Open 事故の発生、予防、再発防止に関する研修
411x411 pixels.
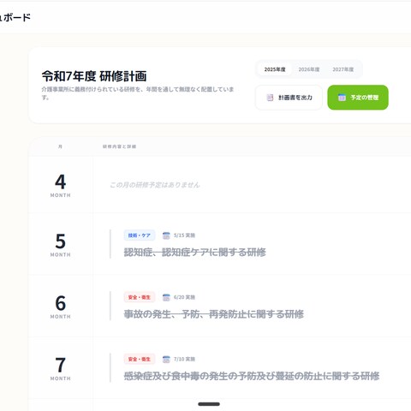(214, 314)
